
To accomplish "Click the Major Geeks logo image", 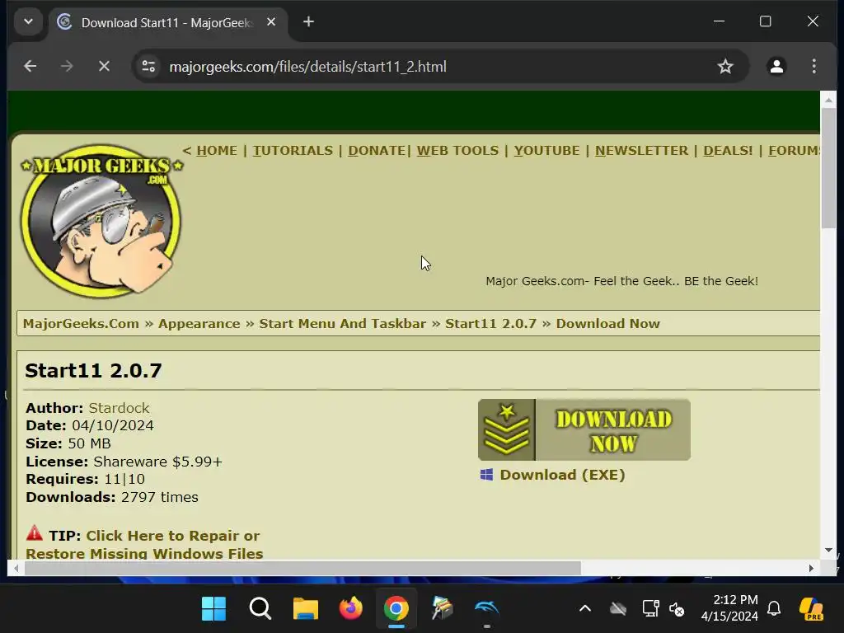I will pyautogui.click(x=101, y=221).
